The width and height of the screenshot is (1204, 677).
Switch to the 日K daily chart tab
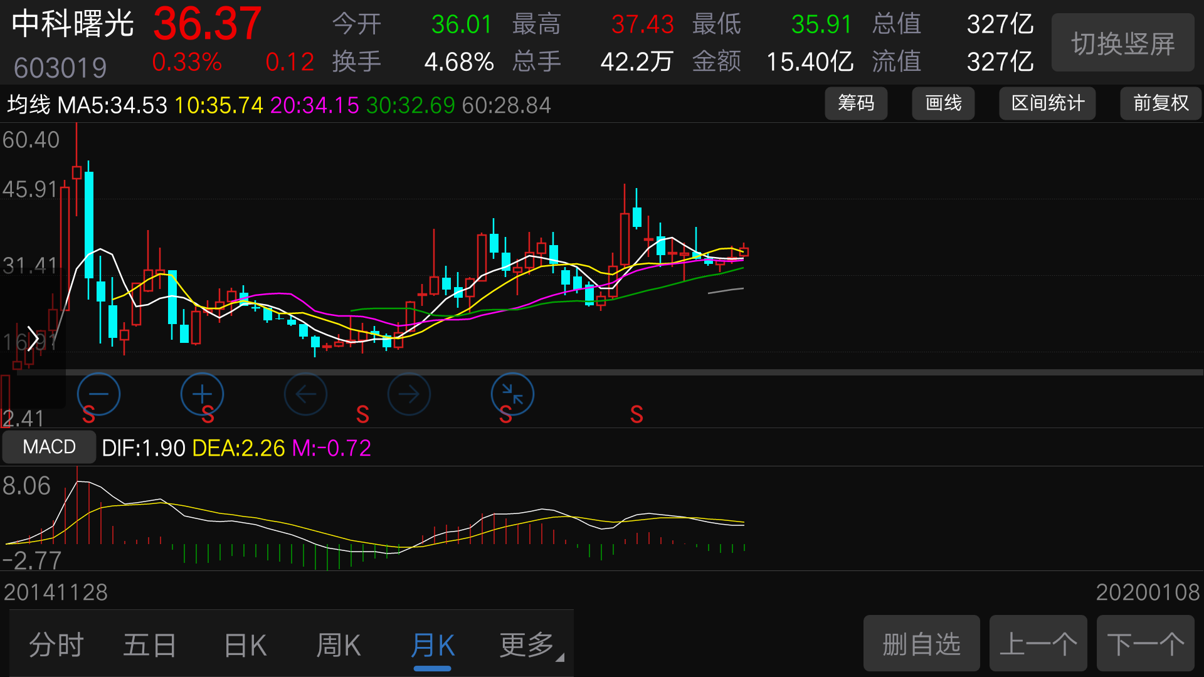(245, 644)
